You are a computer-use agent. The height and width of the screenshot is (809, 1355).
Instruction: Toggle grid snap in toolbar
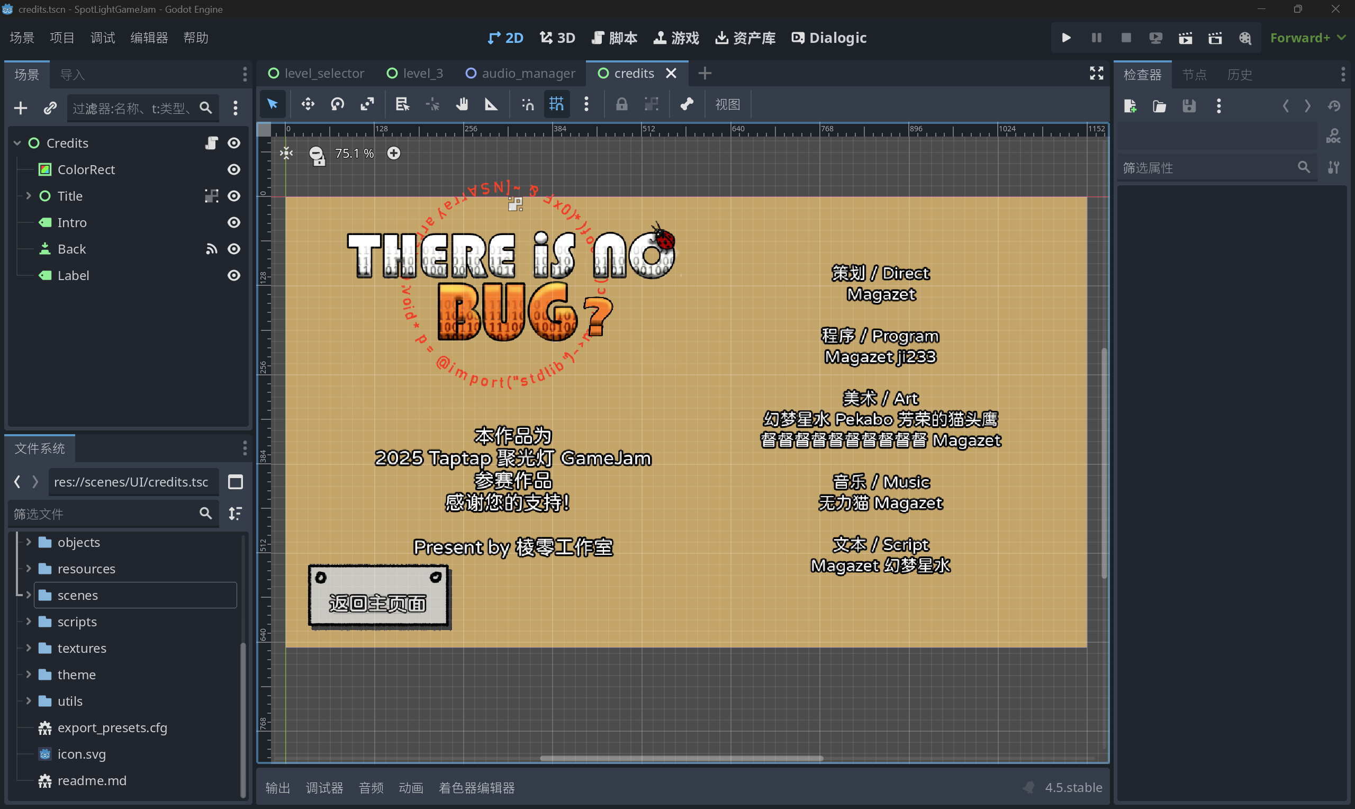pyautogui.click(x=556, y=104)
